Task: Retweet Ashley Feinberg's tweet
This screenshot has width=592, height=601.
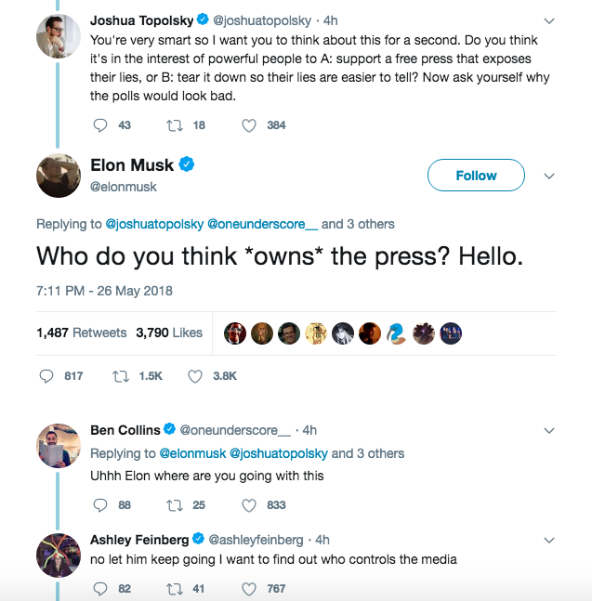Action: pyautogui.click(x=174, y=588)
